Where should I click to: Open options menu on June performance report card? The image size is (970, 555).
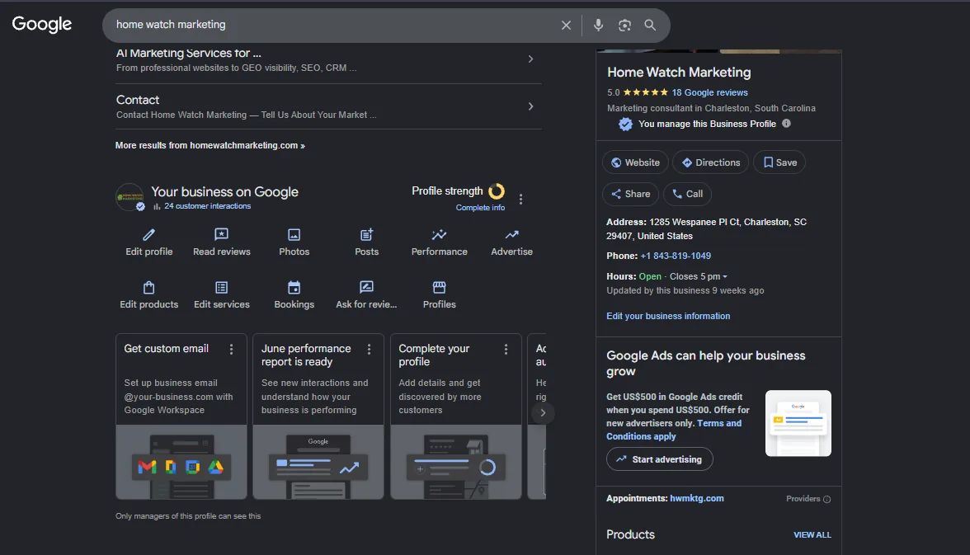click(x=369, y=350)
